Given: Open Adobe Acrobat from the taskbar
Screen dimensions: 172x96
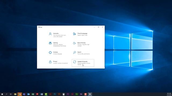Looking at the screenshot, I should (50, 94).
